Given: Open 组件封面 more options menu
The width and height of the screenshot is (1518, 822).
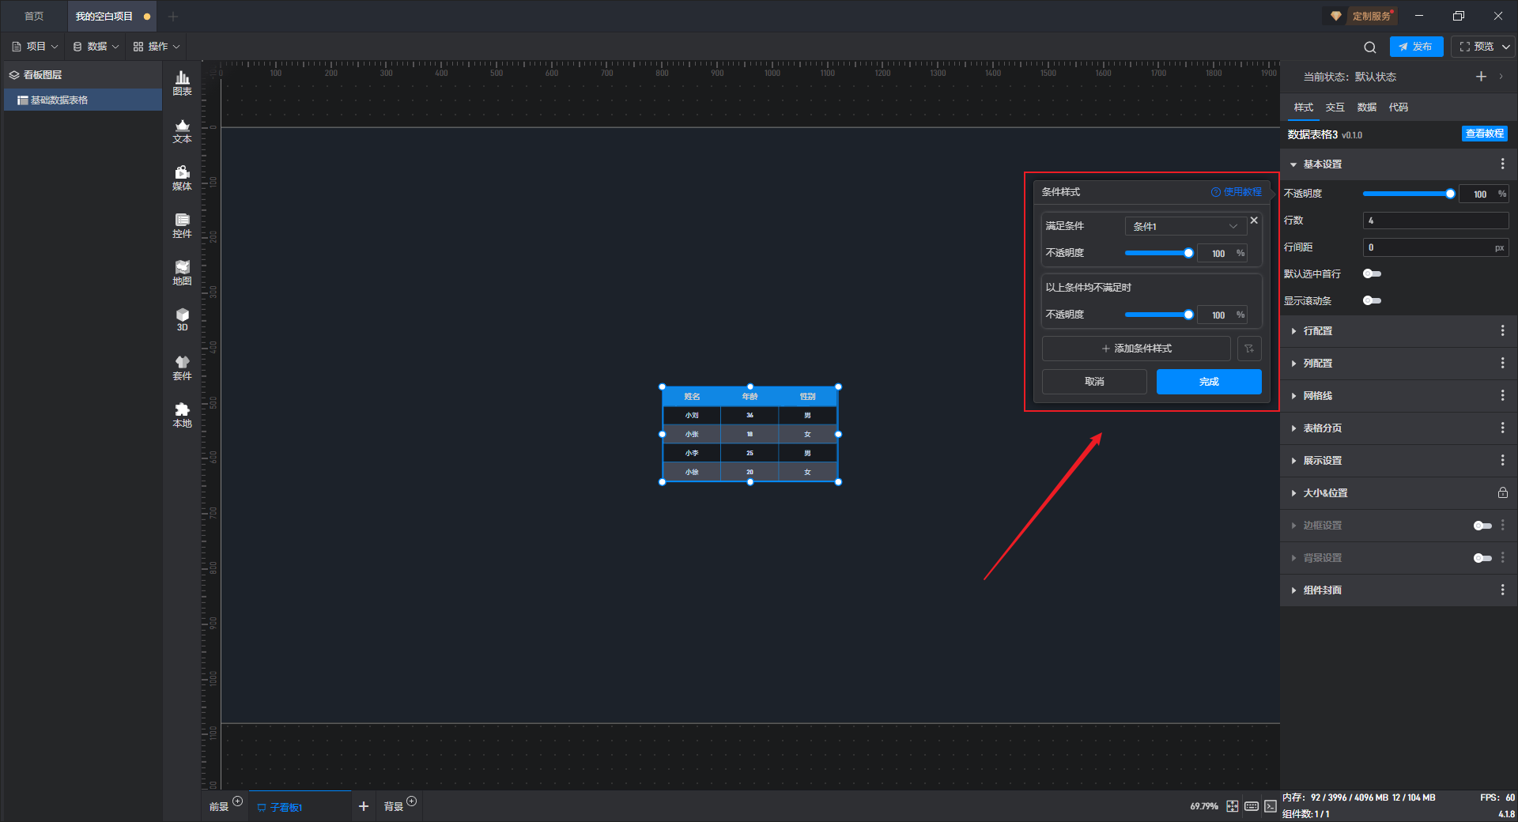Looking at the screenshot, I should point(1502,590).
